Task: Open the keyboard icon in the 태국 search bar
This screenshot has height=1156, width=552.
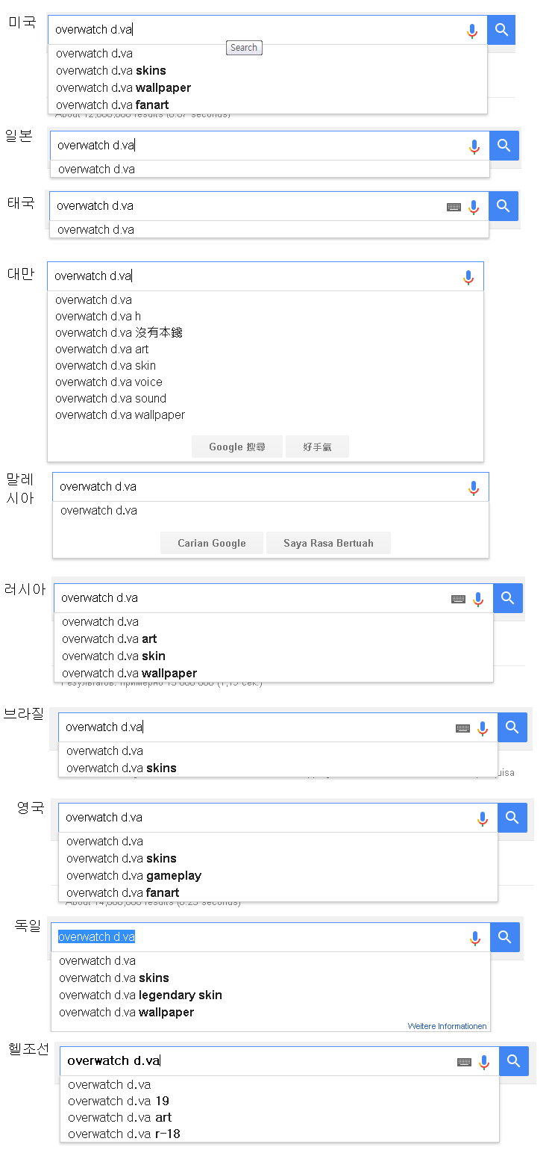Action: tap(454, 207)
